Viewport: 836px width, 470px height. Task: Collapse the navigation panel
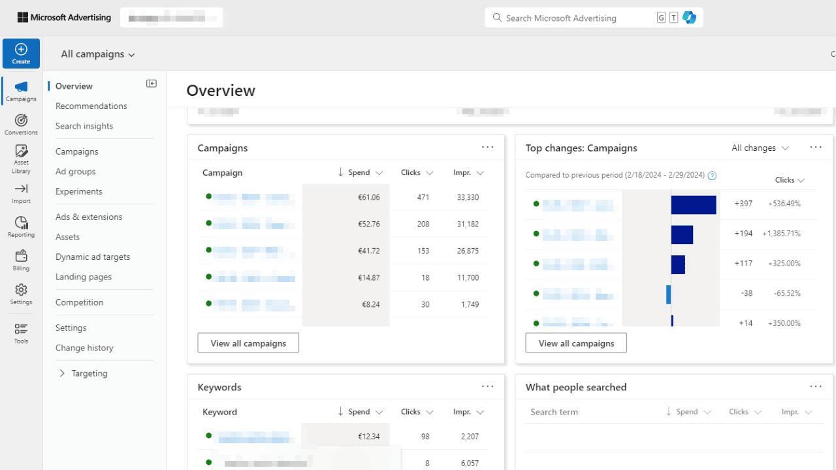click(152, 84)
